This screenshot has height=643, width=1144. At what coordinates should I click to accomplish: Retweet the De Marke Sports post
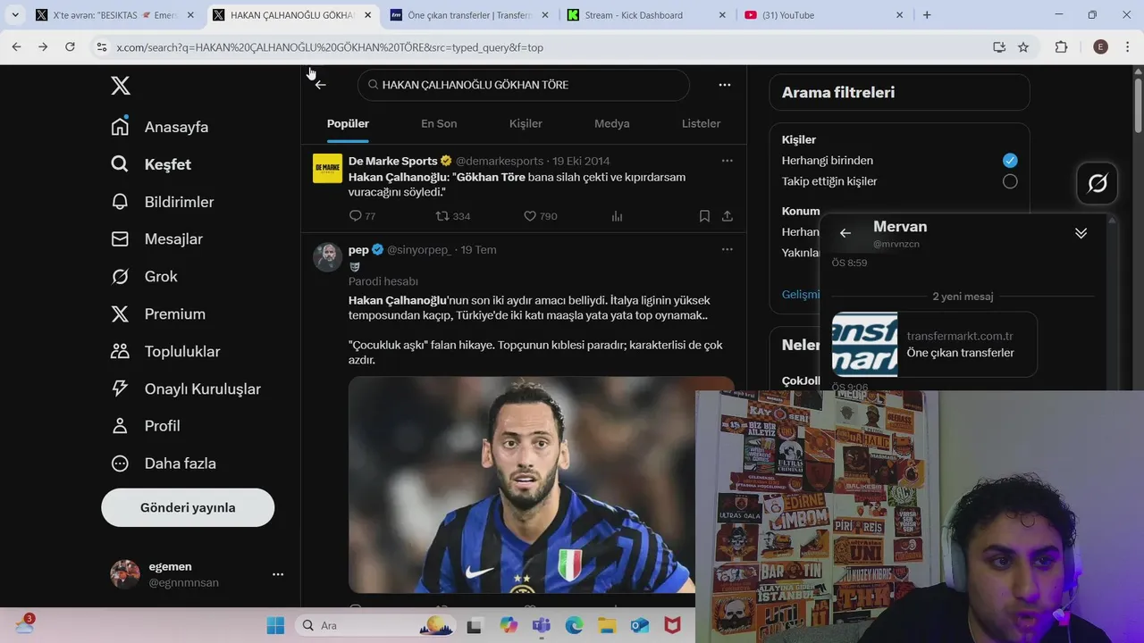coord(452,216)
